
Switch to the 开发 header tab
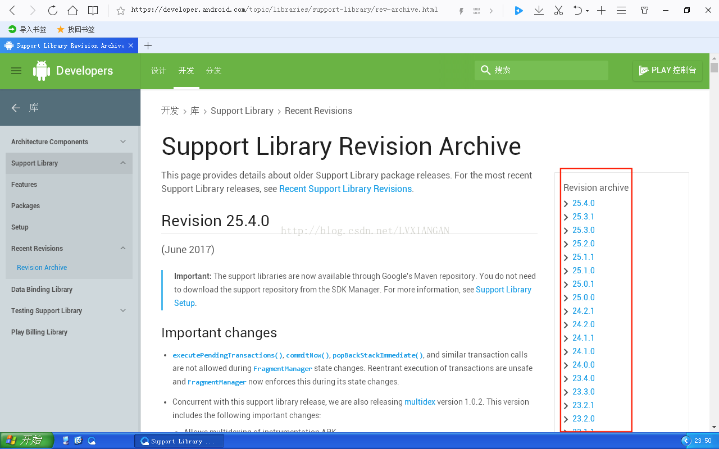tap(186, 70)
